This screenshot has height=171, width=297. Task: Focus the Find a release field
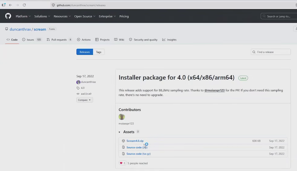(271, 52)
